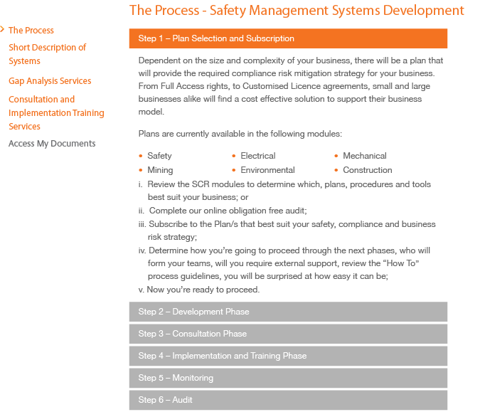Open Access My Documents link

[52, 143]
